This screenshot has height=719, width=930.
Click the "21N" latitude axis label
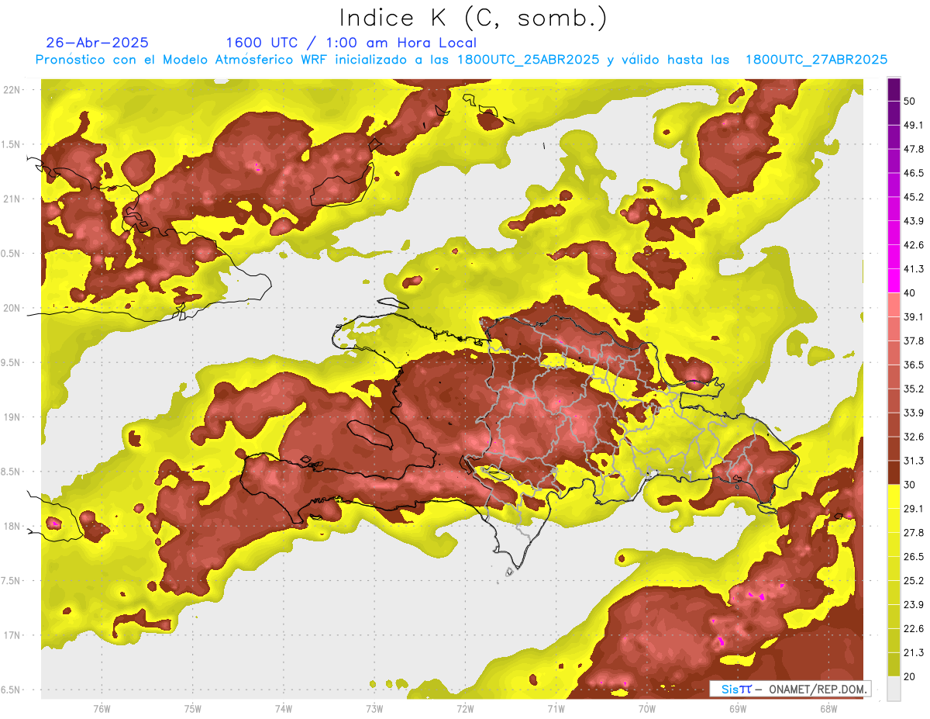click(12, 199)
